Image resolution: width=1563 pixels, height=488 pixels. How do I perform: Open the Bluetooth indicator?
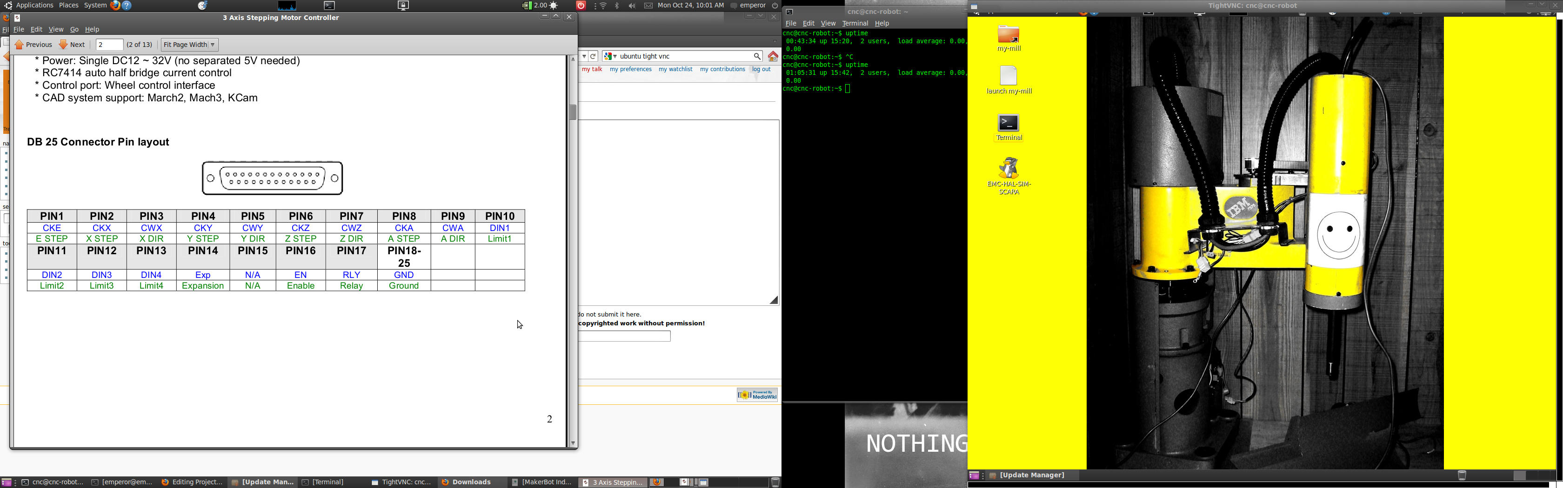click(617, 6)
